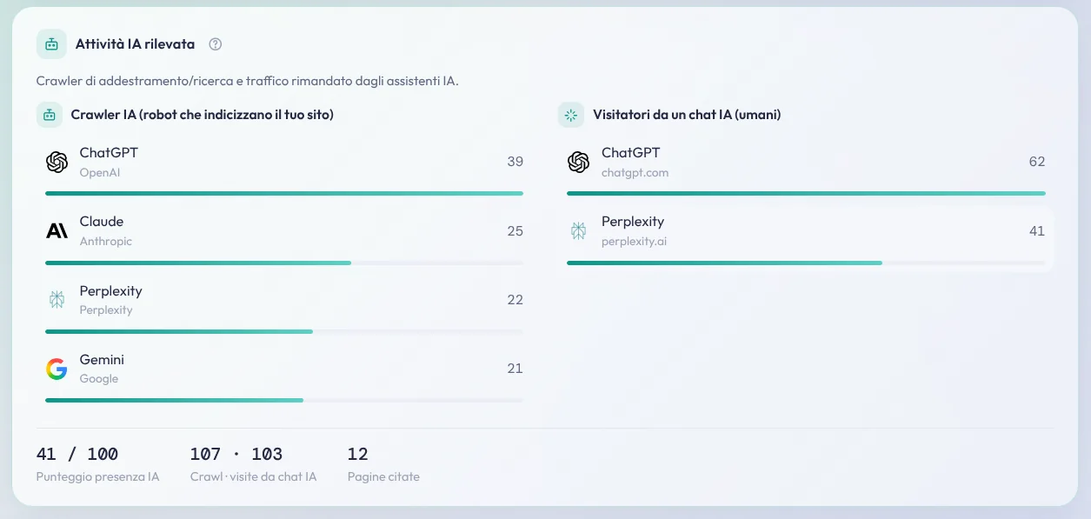1091x519 pixels.
Task: Click the 12 pages cited value
Action: click(x=357, y=454)
